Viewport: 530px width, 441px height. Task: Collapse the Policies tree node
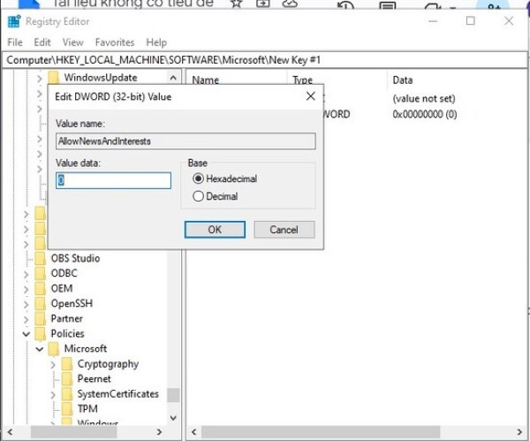point(26,333)
